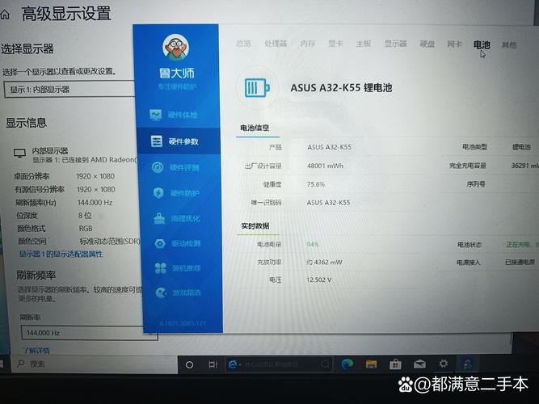Open Microsoft Store from the taskbar
The image size is (539, 404).
[395, 364]
